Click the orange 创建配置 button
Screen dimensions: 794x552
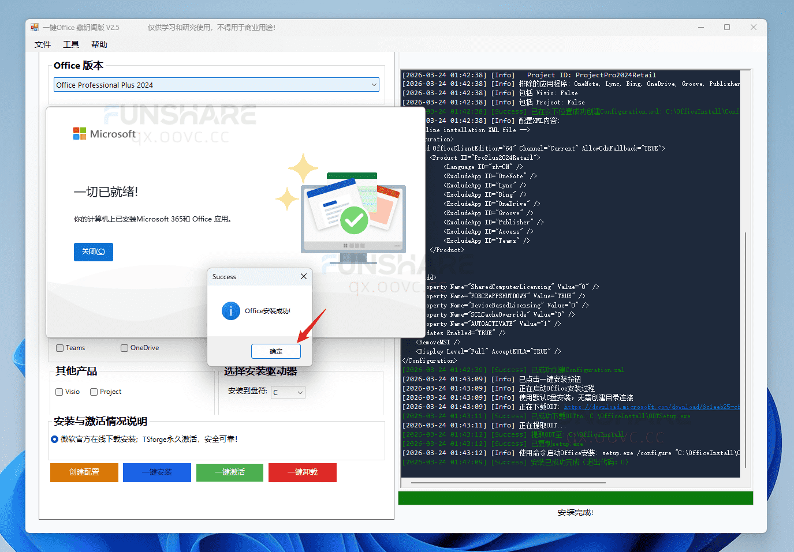[84, 472]
